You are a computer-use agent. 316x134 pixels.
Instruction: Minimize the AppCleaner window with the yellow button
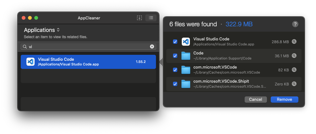pyautogui.click(x=30, y=18)
